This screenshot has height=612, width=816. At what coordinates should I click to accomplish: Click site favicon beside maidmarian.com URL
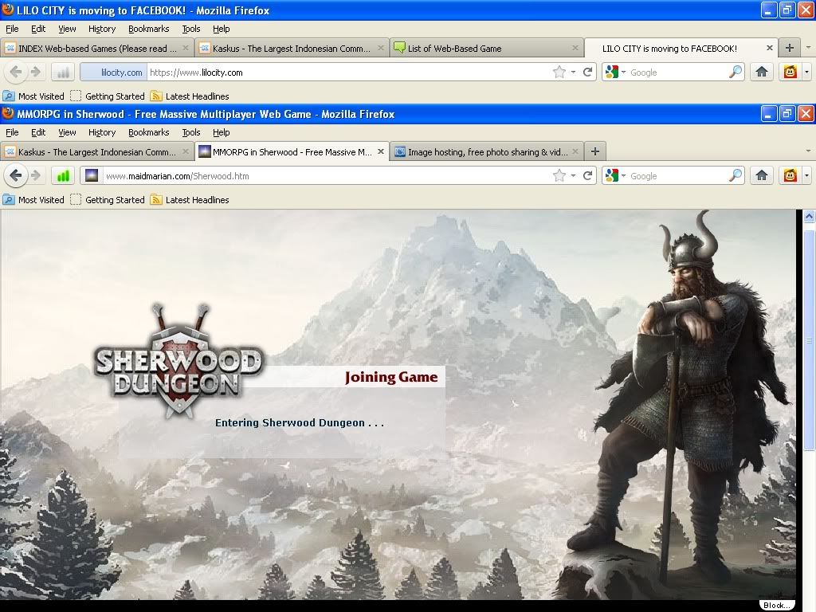point(92,176)
